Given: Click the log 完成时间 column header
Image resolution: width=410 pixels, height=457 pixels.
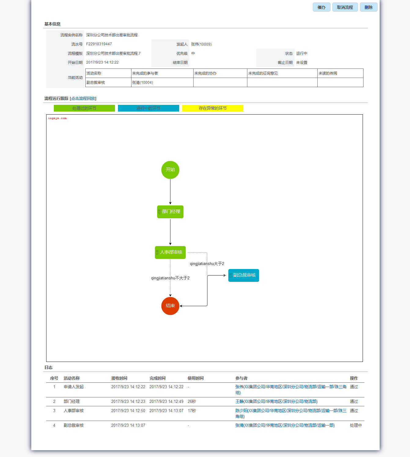Looking at the screenshot, I should click(x=157, y=378).
